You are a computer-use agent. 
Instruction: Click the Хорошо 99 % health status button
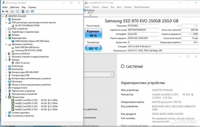[x=93, y=33]
